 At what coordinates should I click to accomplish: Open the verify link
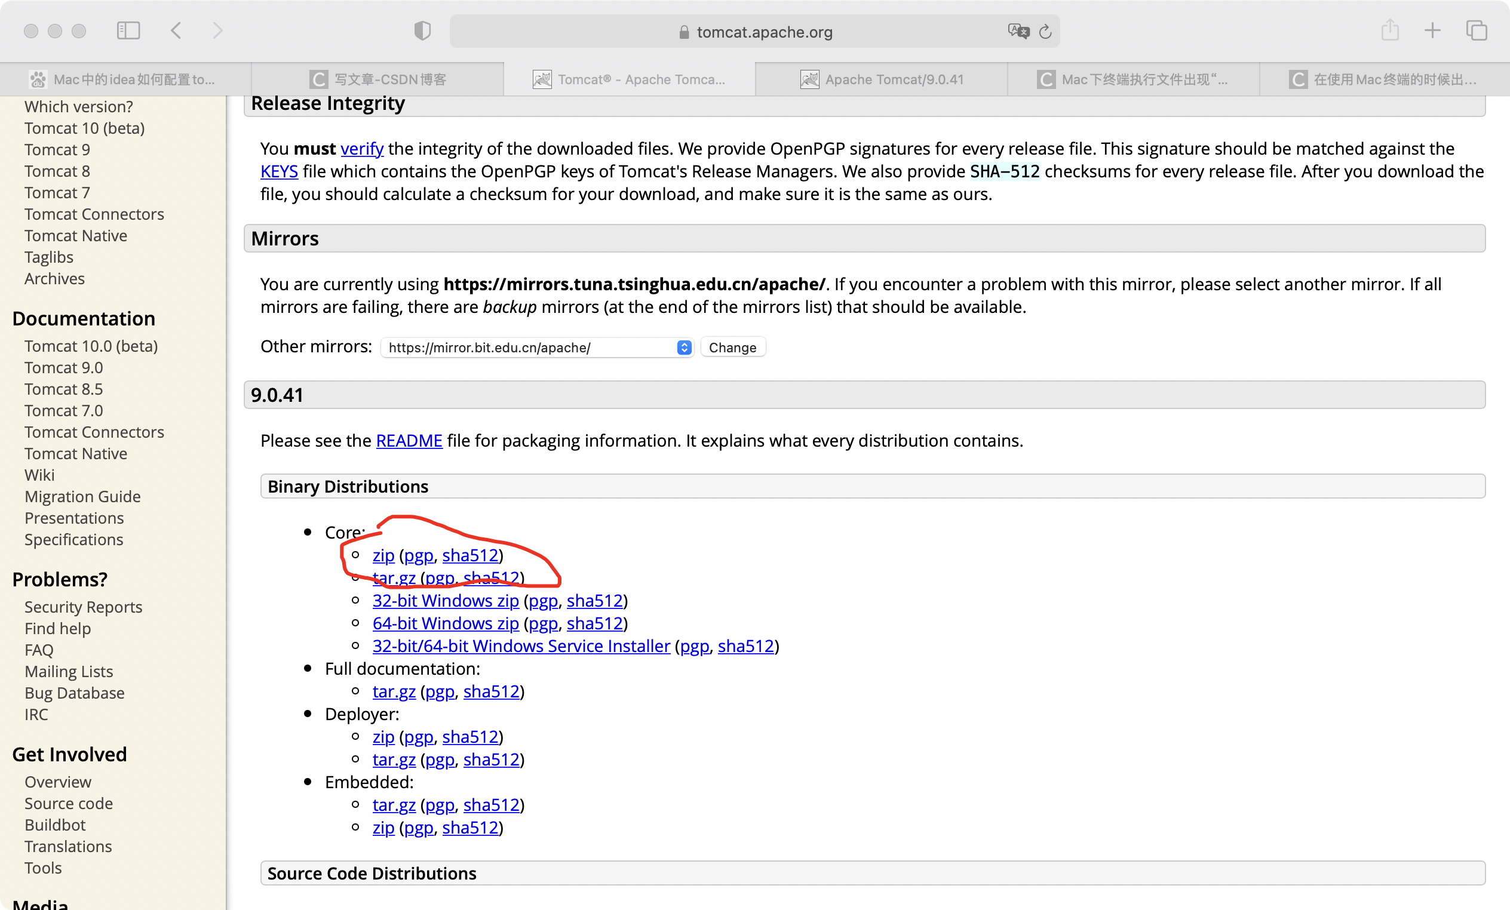click(362, 149)
